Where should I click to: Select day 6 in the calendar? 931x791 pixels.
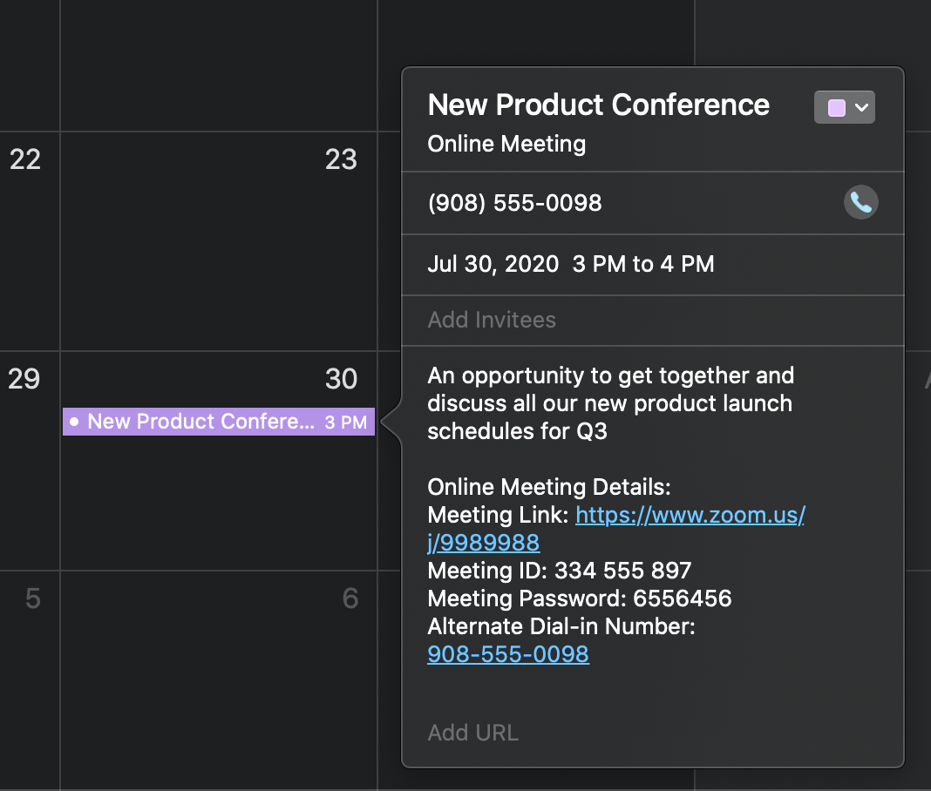click(350, 598)
